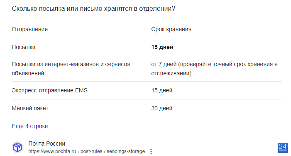291x156 pixels.
Task: Open Почта России result title
Action: coord(47,144)
